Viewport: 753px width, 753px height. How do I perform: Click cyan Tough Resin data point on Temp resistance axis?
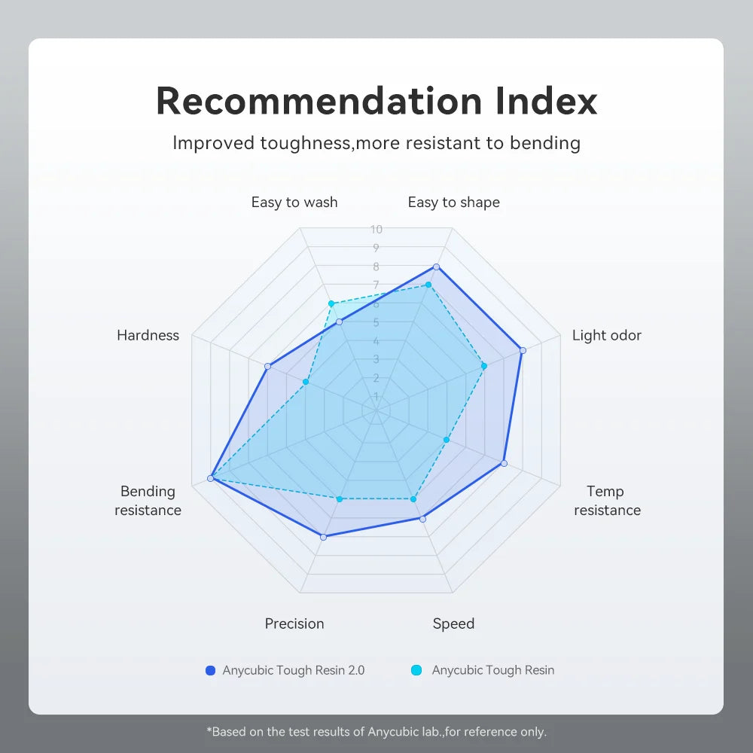tap(447, 440)
